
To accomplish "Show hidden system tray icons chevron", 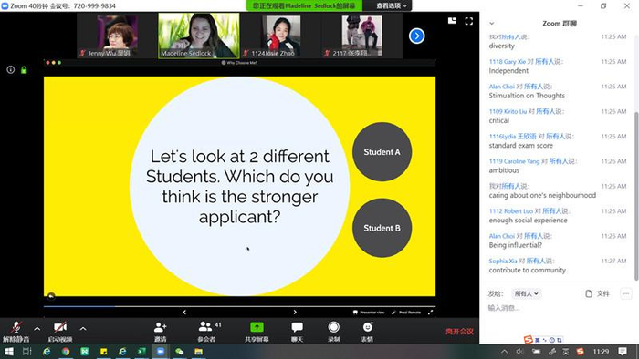I will [504, 352].
